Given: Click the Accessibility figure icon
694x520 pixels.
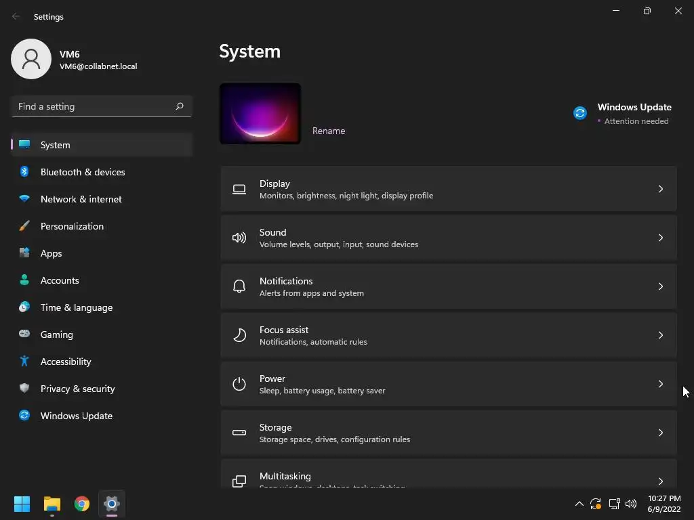Looking at the screenshot, I should [24, 362].
